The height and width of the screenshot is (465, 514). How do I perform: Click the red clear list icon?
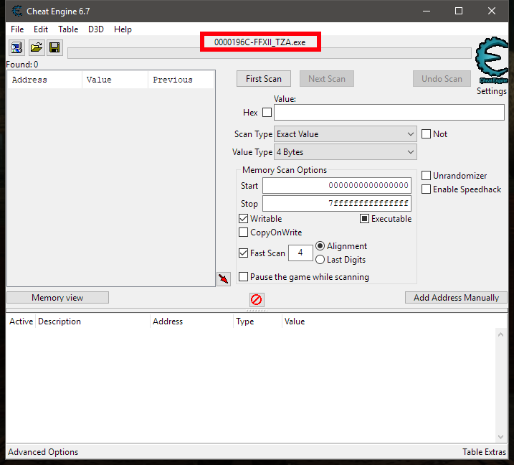point(256,300)
